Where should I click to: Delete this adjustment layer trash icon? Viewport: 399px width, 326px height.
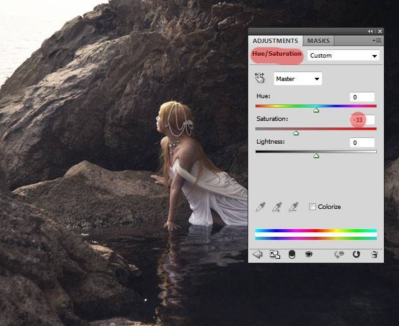[x=374, y=254]
